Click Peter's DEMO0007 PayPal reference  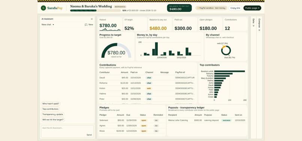click(185, 99)
